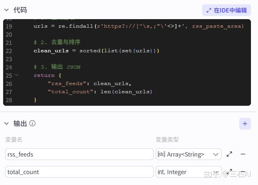The width and height of the screenshot is (258, 185).
Task: Click the total_count variable name field
Action: click(x=79, y=172)
